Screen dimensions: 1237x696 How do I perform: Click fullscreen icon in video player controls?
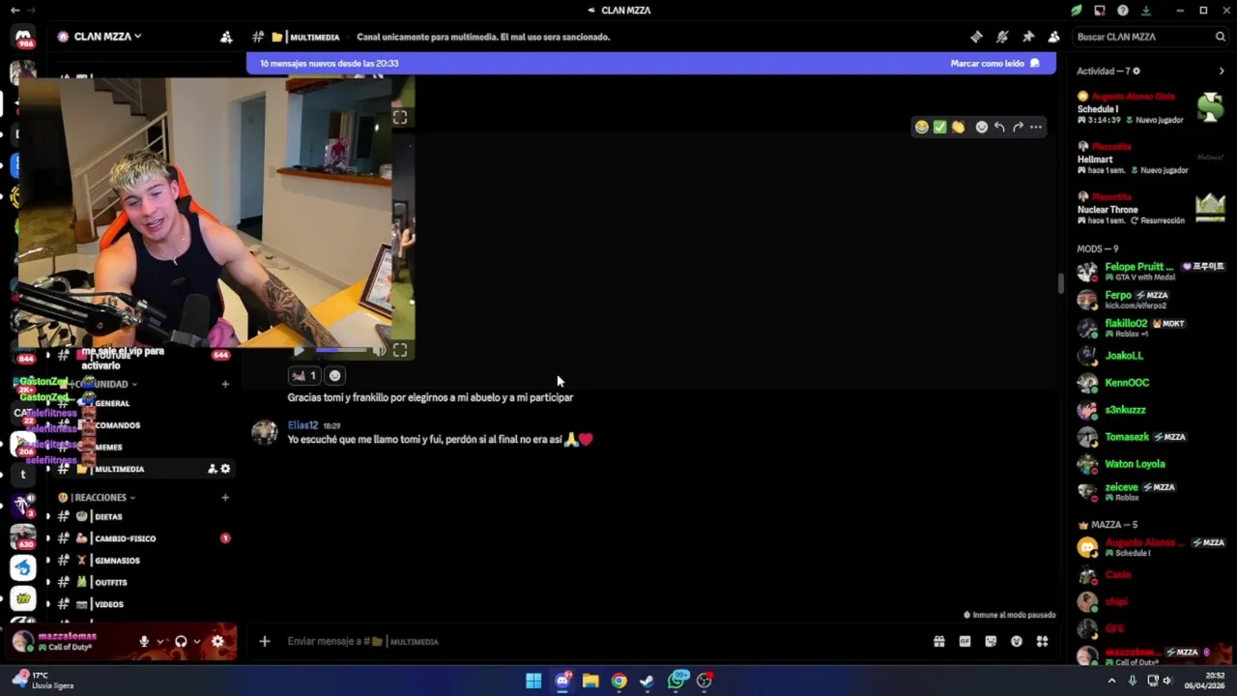coord(400,350)
